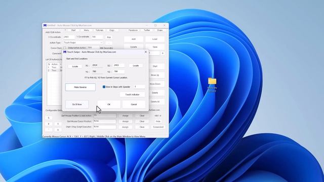
Task: Open the Tutorials menu item
Action: click(x=99, y=30)
